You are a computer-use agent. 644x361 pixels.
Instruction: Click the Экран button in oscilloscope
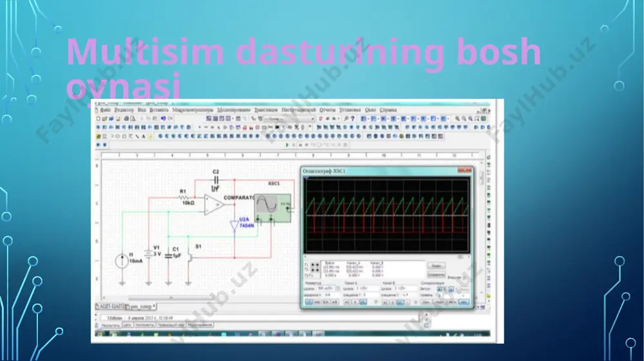point(437,265)
